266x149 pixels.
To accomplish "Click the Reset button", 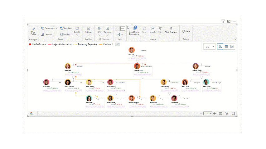I will pos(186,31).
